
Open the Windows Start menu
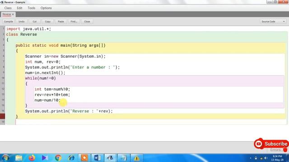(x=5, y=158)
